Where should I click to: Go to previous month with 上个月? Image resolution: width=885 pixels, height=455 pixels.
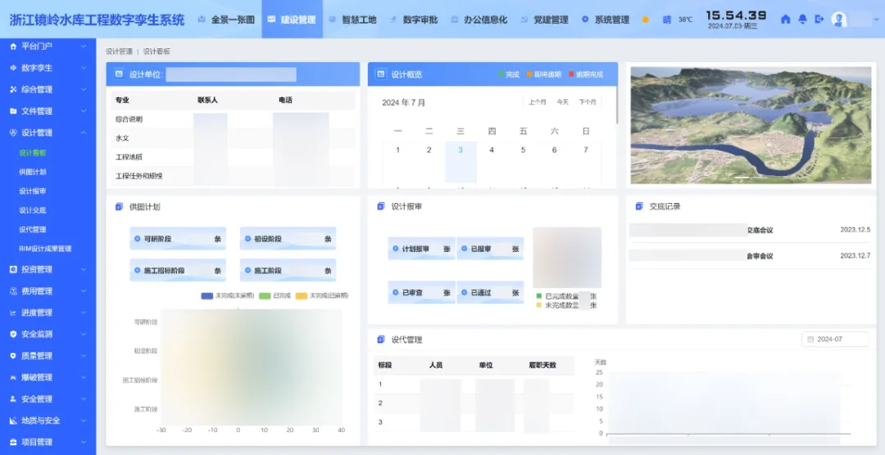click(x=537, y=102)
